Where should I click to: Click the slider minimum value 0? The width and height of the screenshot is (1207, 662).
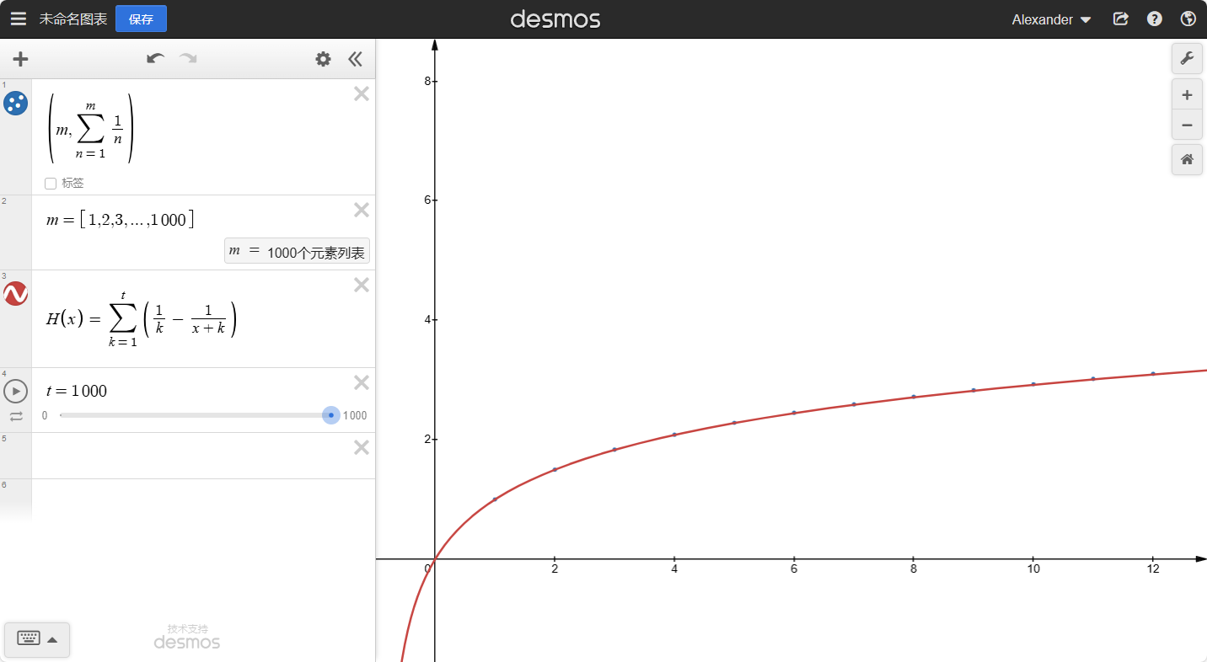pos(45,416)
